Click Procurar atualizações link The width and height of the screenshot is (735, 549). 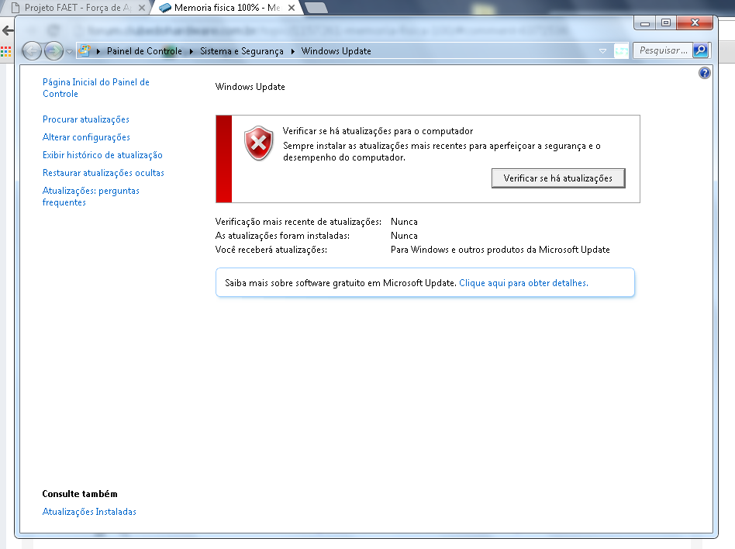pos(86,119)
